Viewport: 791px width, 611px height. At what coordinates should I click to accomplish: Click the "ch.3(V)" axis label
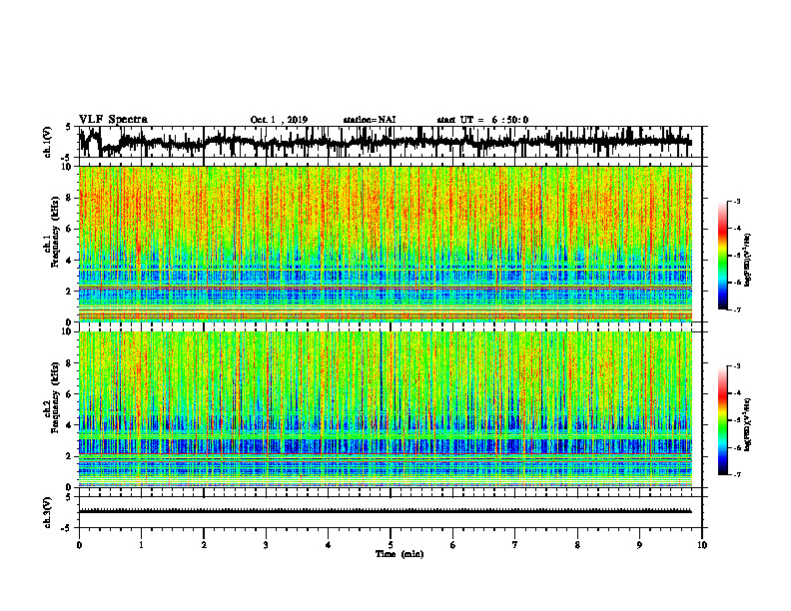47,512
